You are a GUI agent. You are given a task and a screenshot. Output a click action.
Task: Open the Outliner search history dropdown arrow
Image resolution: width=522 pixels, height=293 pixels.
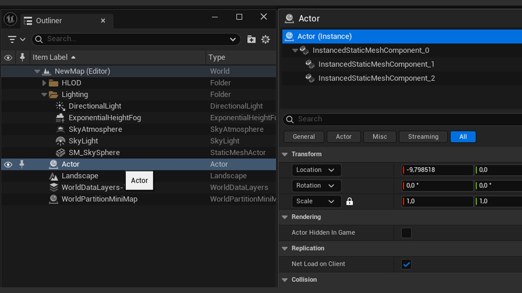click(233, 39)
